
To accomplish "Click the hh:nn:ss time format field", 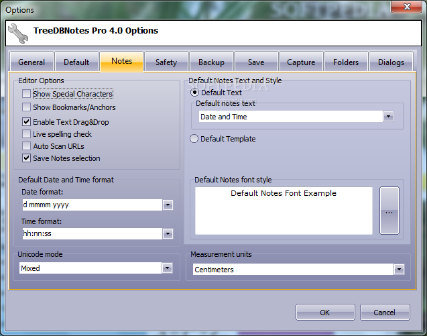I will click(x=93, y=233).
